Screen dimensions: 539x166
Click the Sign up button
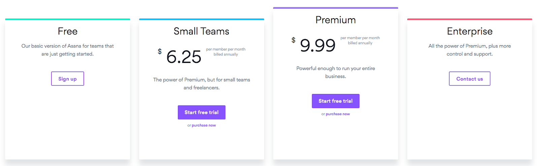[x=67, y=78]
